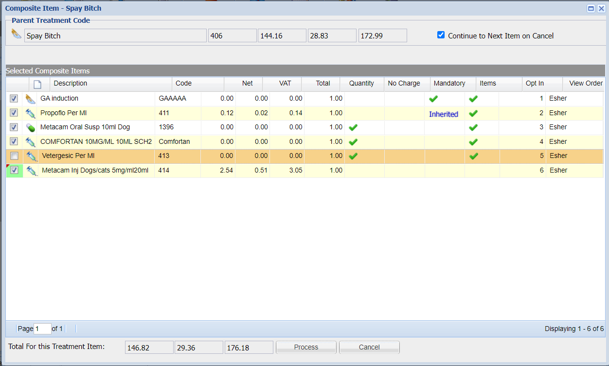Click the Inherited label in Propoflo row
Screen dimensions: 609x366
[x=444, y=114]
